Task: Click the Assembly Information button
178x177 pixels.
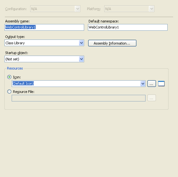Action: click(x=112, y=43)
